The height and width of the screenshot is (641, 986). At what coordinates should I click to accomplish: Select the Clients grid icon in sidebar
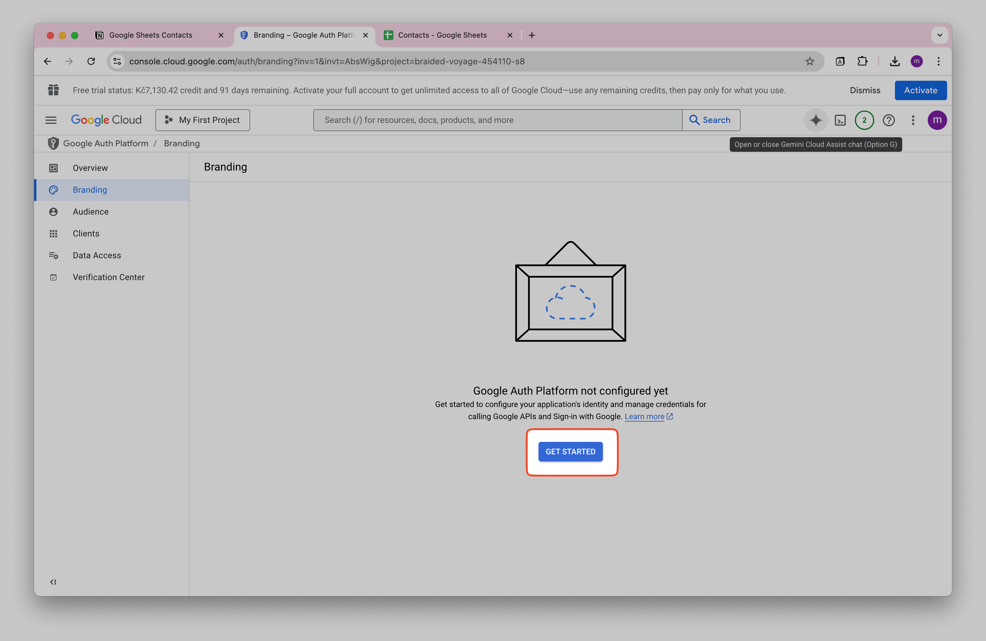click(53, 233)
